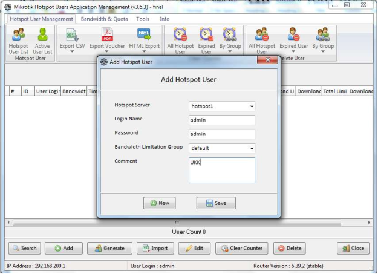Viewport: 378px width, 274px height.
Task: Click the delete All Hotspot User icon
Action: [262, 34]
